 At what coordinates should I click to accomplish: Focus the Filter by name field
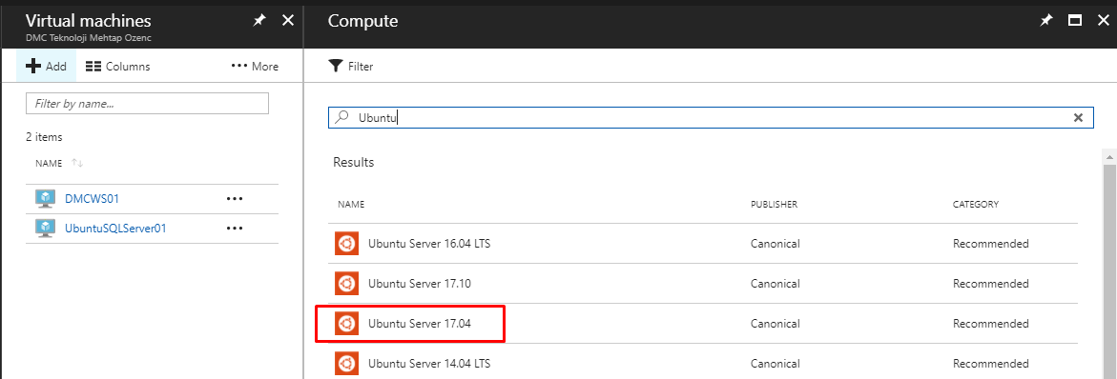[148, 103]
